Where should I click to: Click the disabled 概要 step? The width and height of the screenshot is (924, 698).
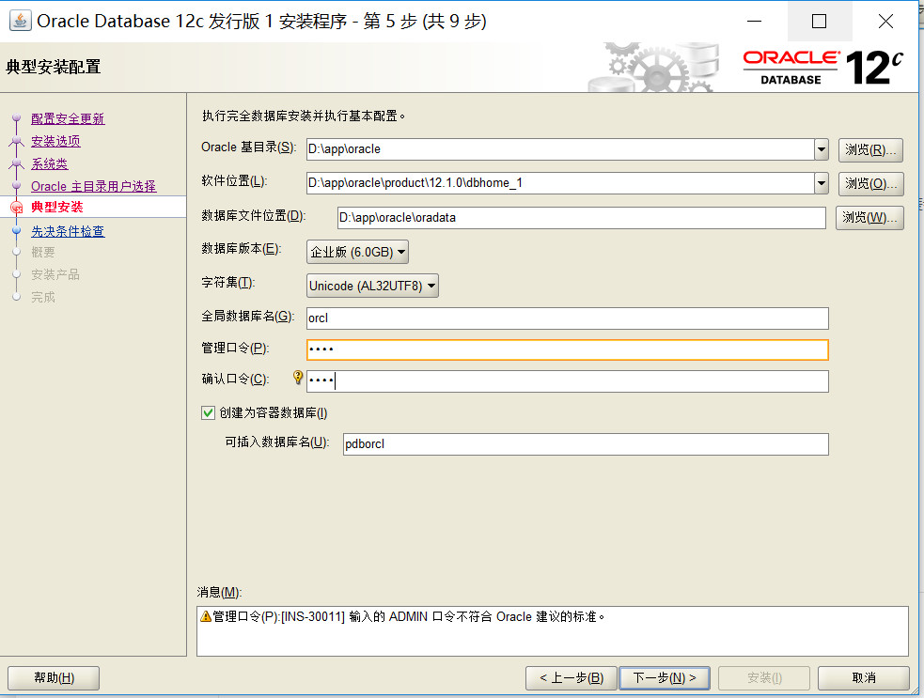pos(43,252)
